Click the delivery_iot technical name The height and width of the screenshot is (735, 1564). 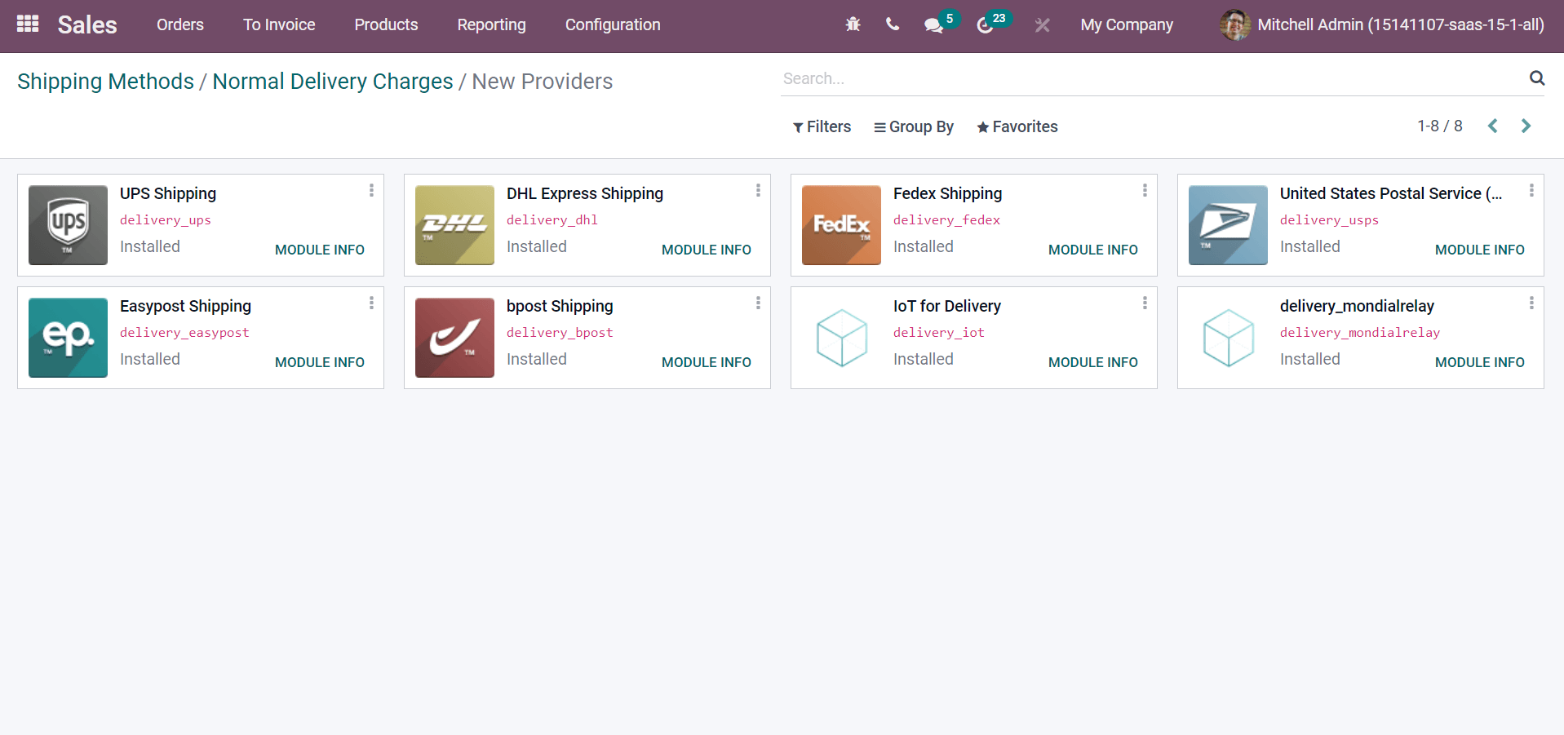point(939,333)
